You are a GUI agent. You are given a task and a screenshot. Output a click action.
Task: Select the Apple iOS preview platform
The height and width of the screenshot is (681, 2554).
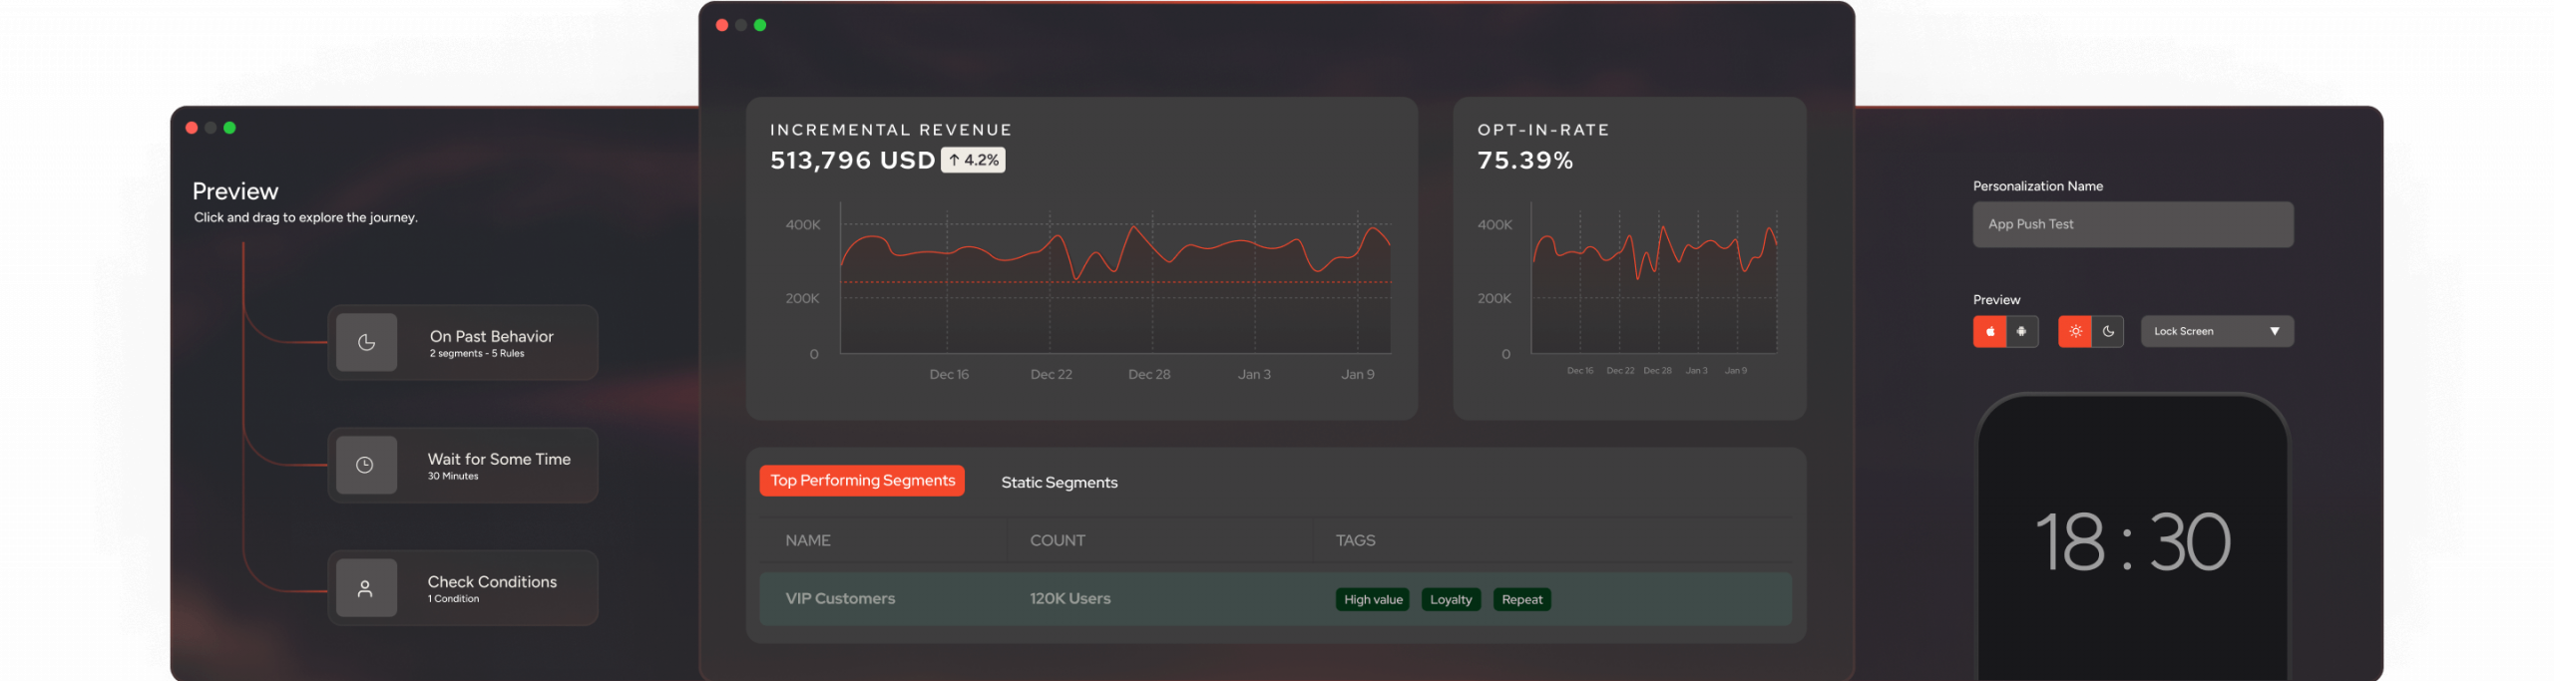click(x=1989, y=331)
